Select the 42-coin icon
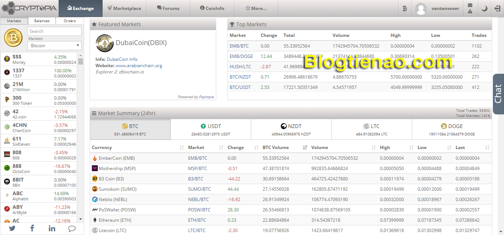This screenshot has height=235, width=504. 7,114
